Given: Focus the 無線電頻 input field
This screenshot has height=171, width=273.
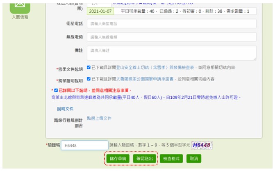Looking at the screenshot, I should pos(171,37).
